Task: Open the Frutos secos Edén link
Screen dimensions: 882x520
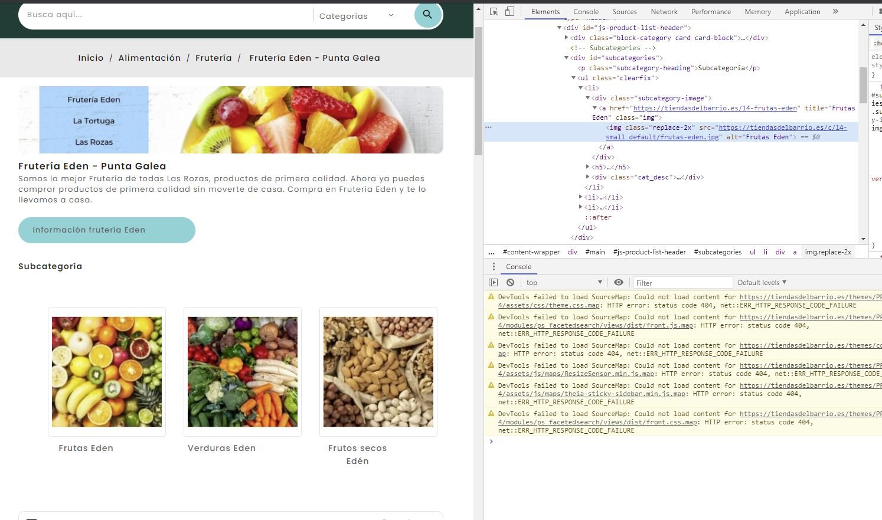Action: [358, 454]
